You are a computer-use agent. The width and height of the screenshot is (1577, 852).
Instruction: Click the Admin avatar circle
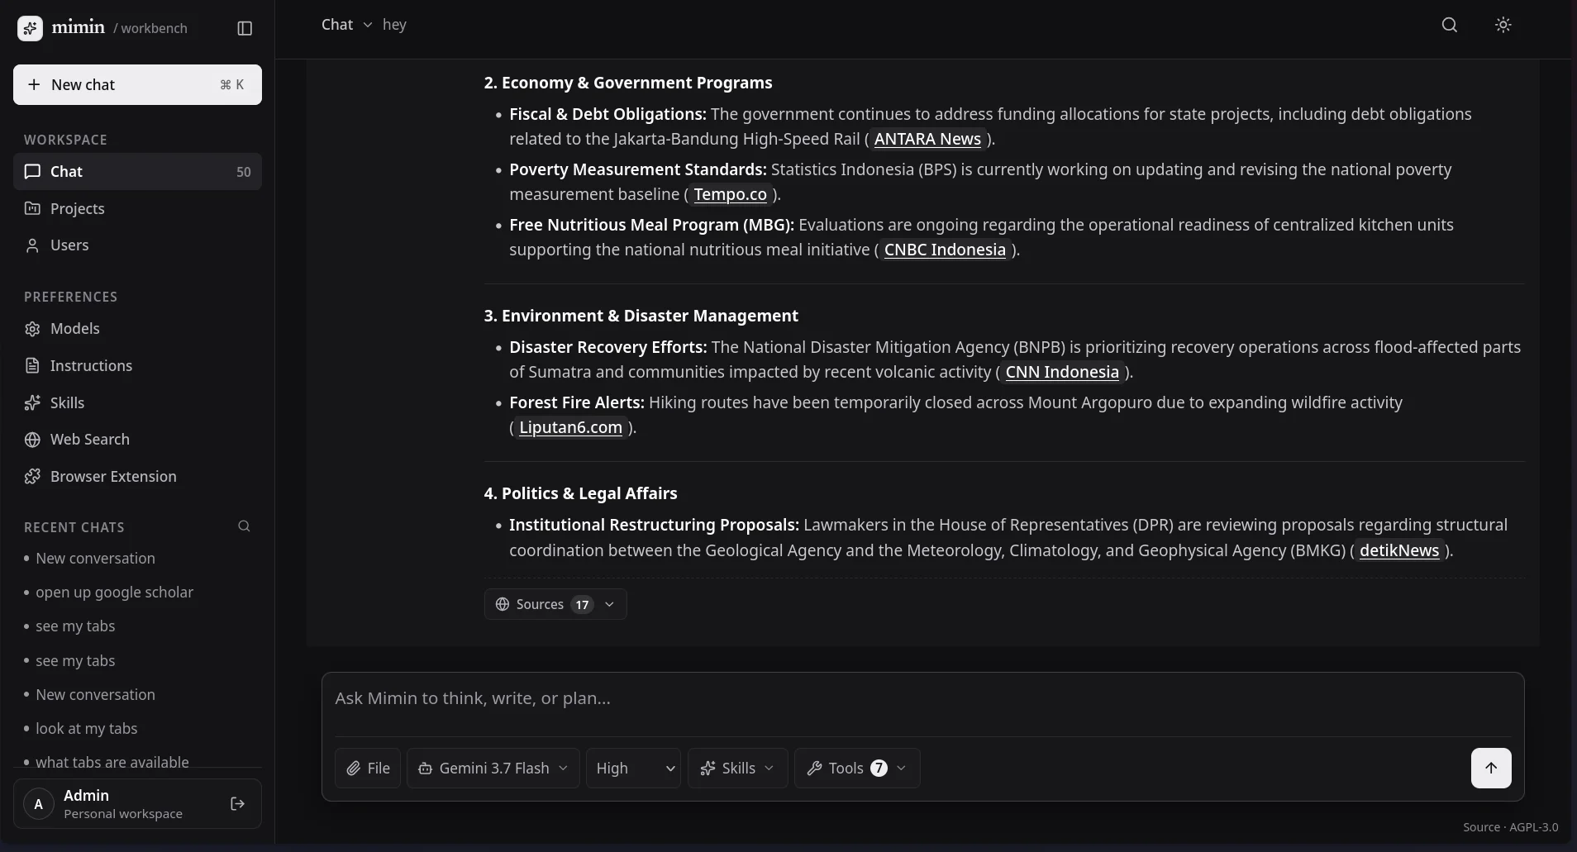coord(38,804)
